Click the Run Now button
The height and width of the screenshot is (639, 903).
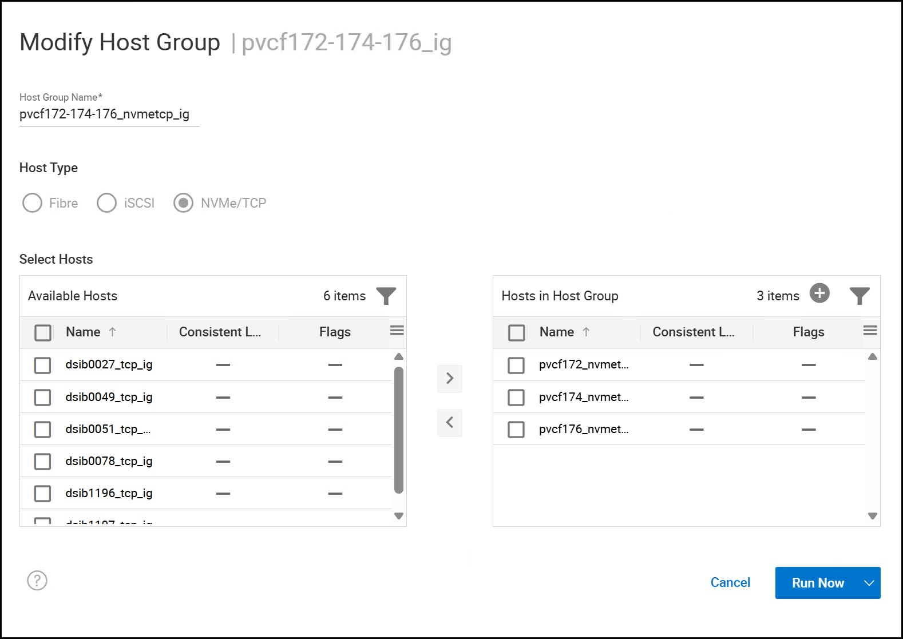(x=818, y=583)
